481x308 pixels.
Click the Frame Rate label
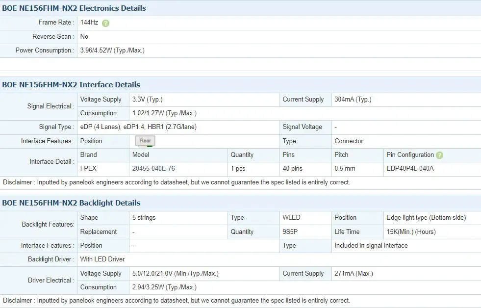(56, 23)
